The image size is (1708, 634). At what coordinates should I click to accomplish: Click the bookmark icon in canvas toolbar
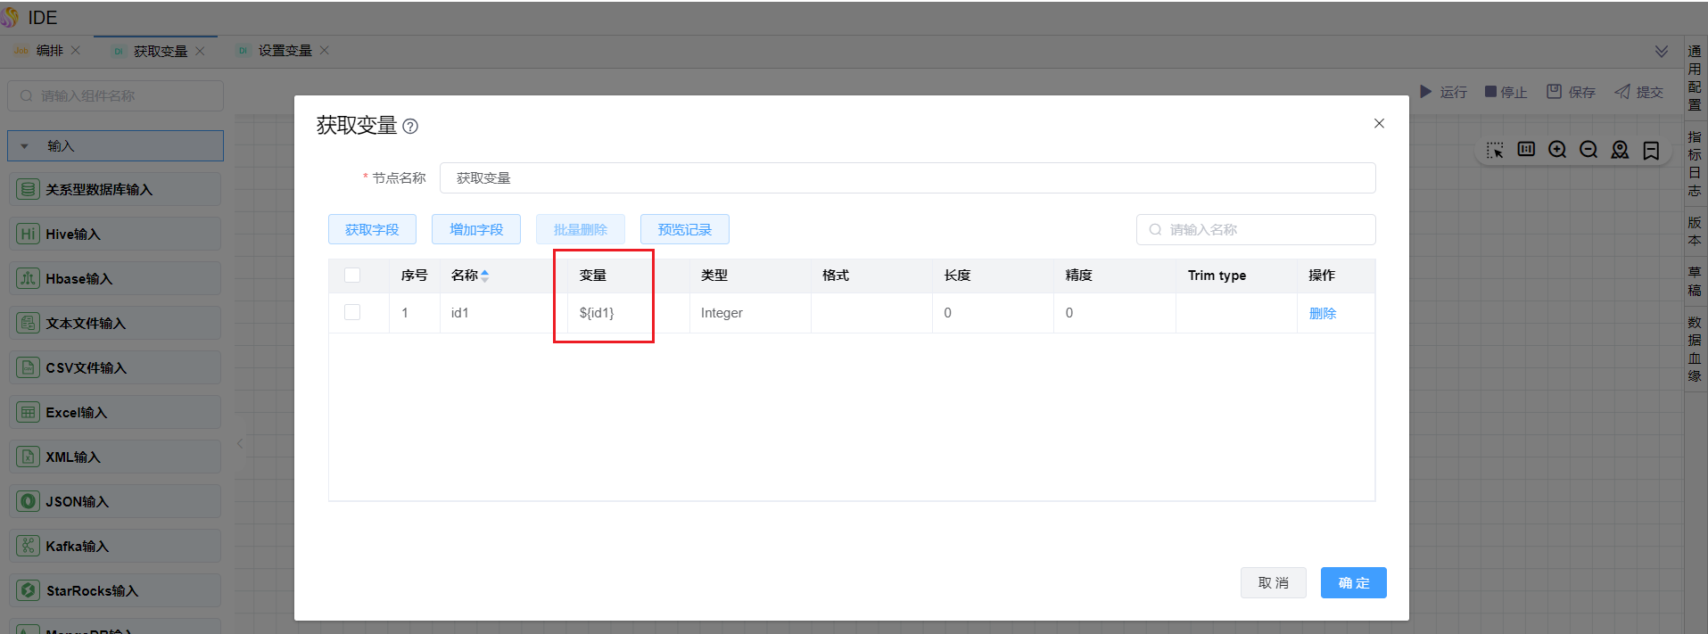click(x=1651, y=151)
